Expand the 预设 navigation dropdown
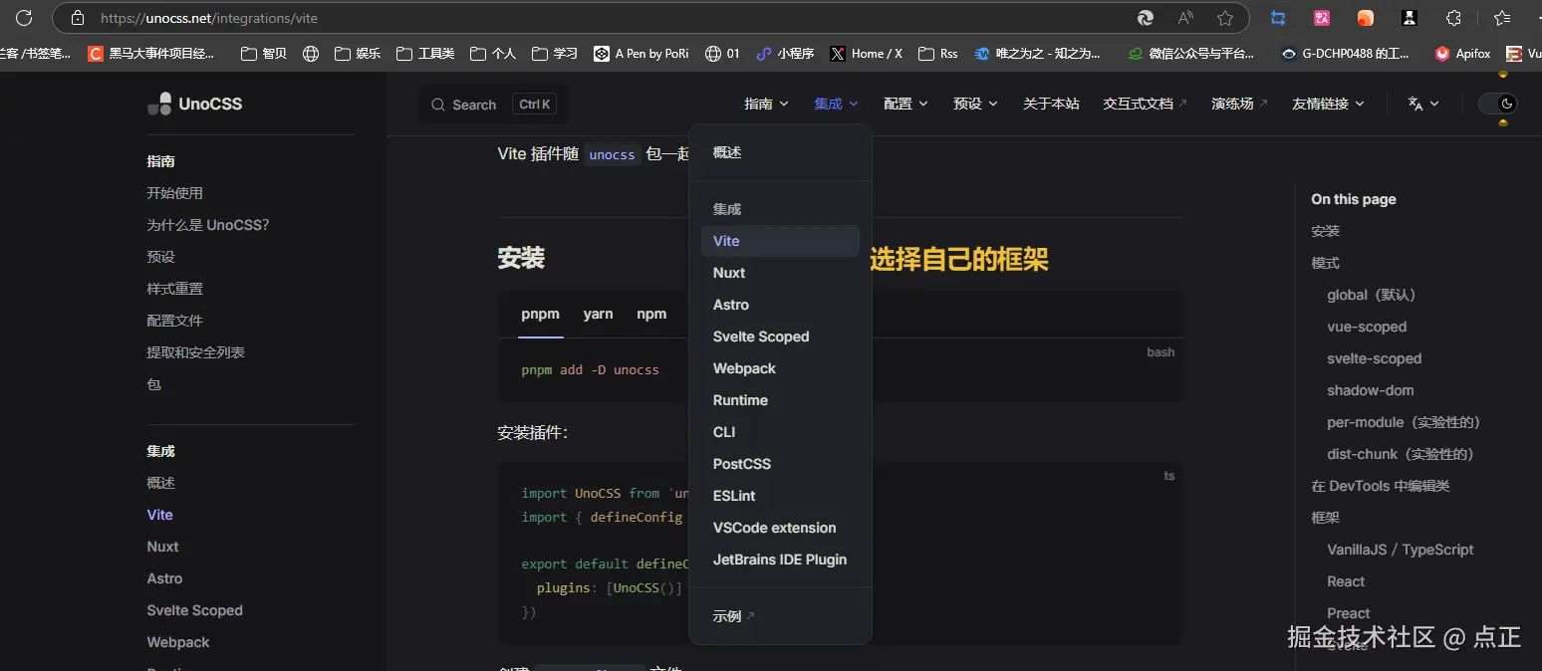This screenshot has height=671, width=1542. pyautogui.click(x=975, y=104)
